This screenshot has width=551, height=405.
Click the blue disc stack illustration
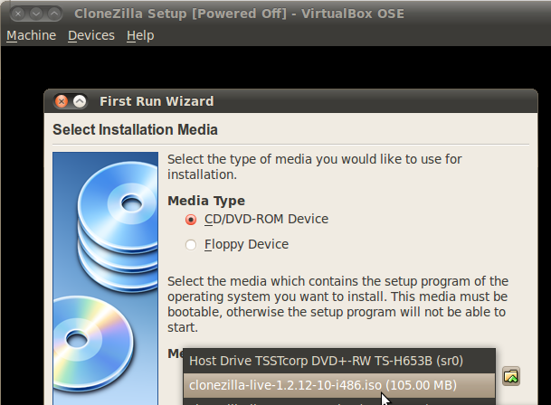[118, 225]
